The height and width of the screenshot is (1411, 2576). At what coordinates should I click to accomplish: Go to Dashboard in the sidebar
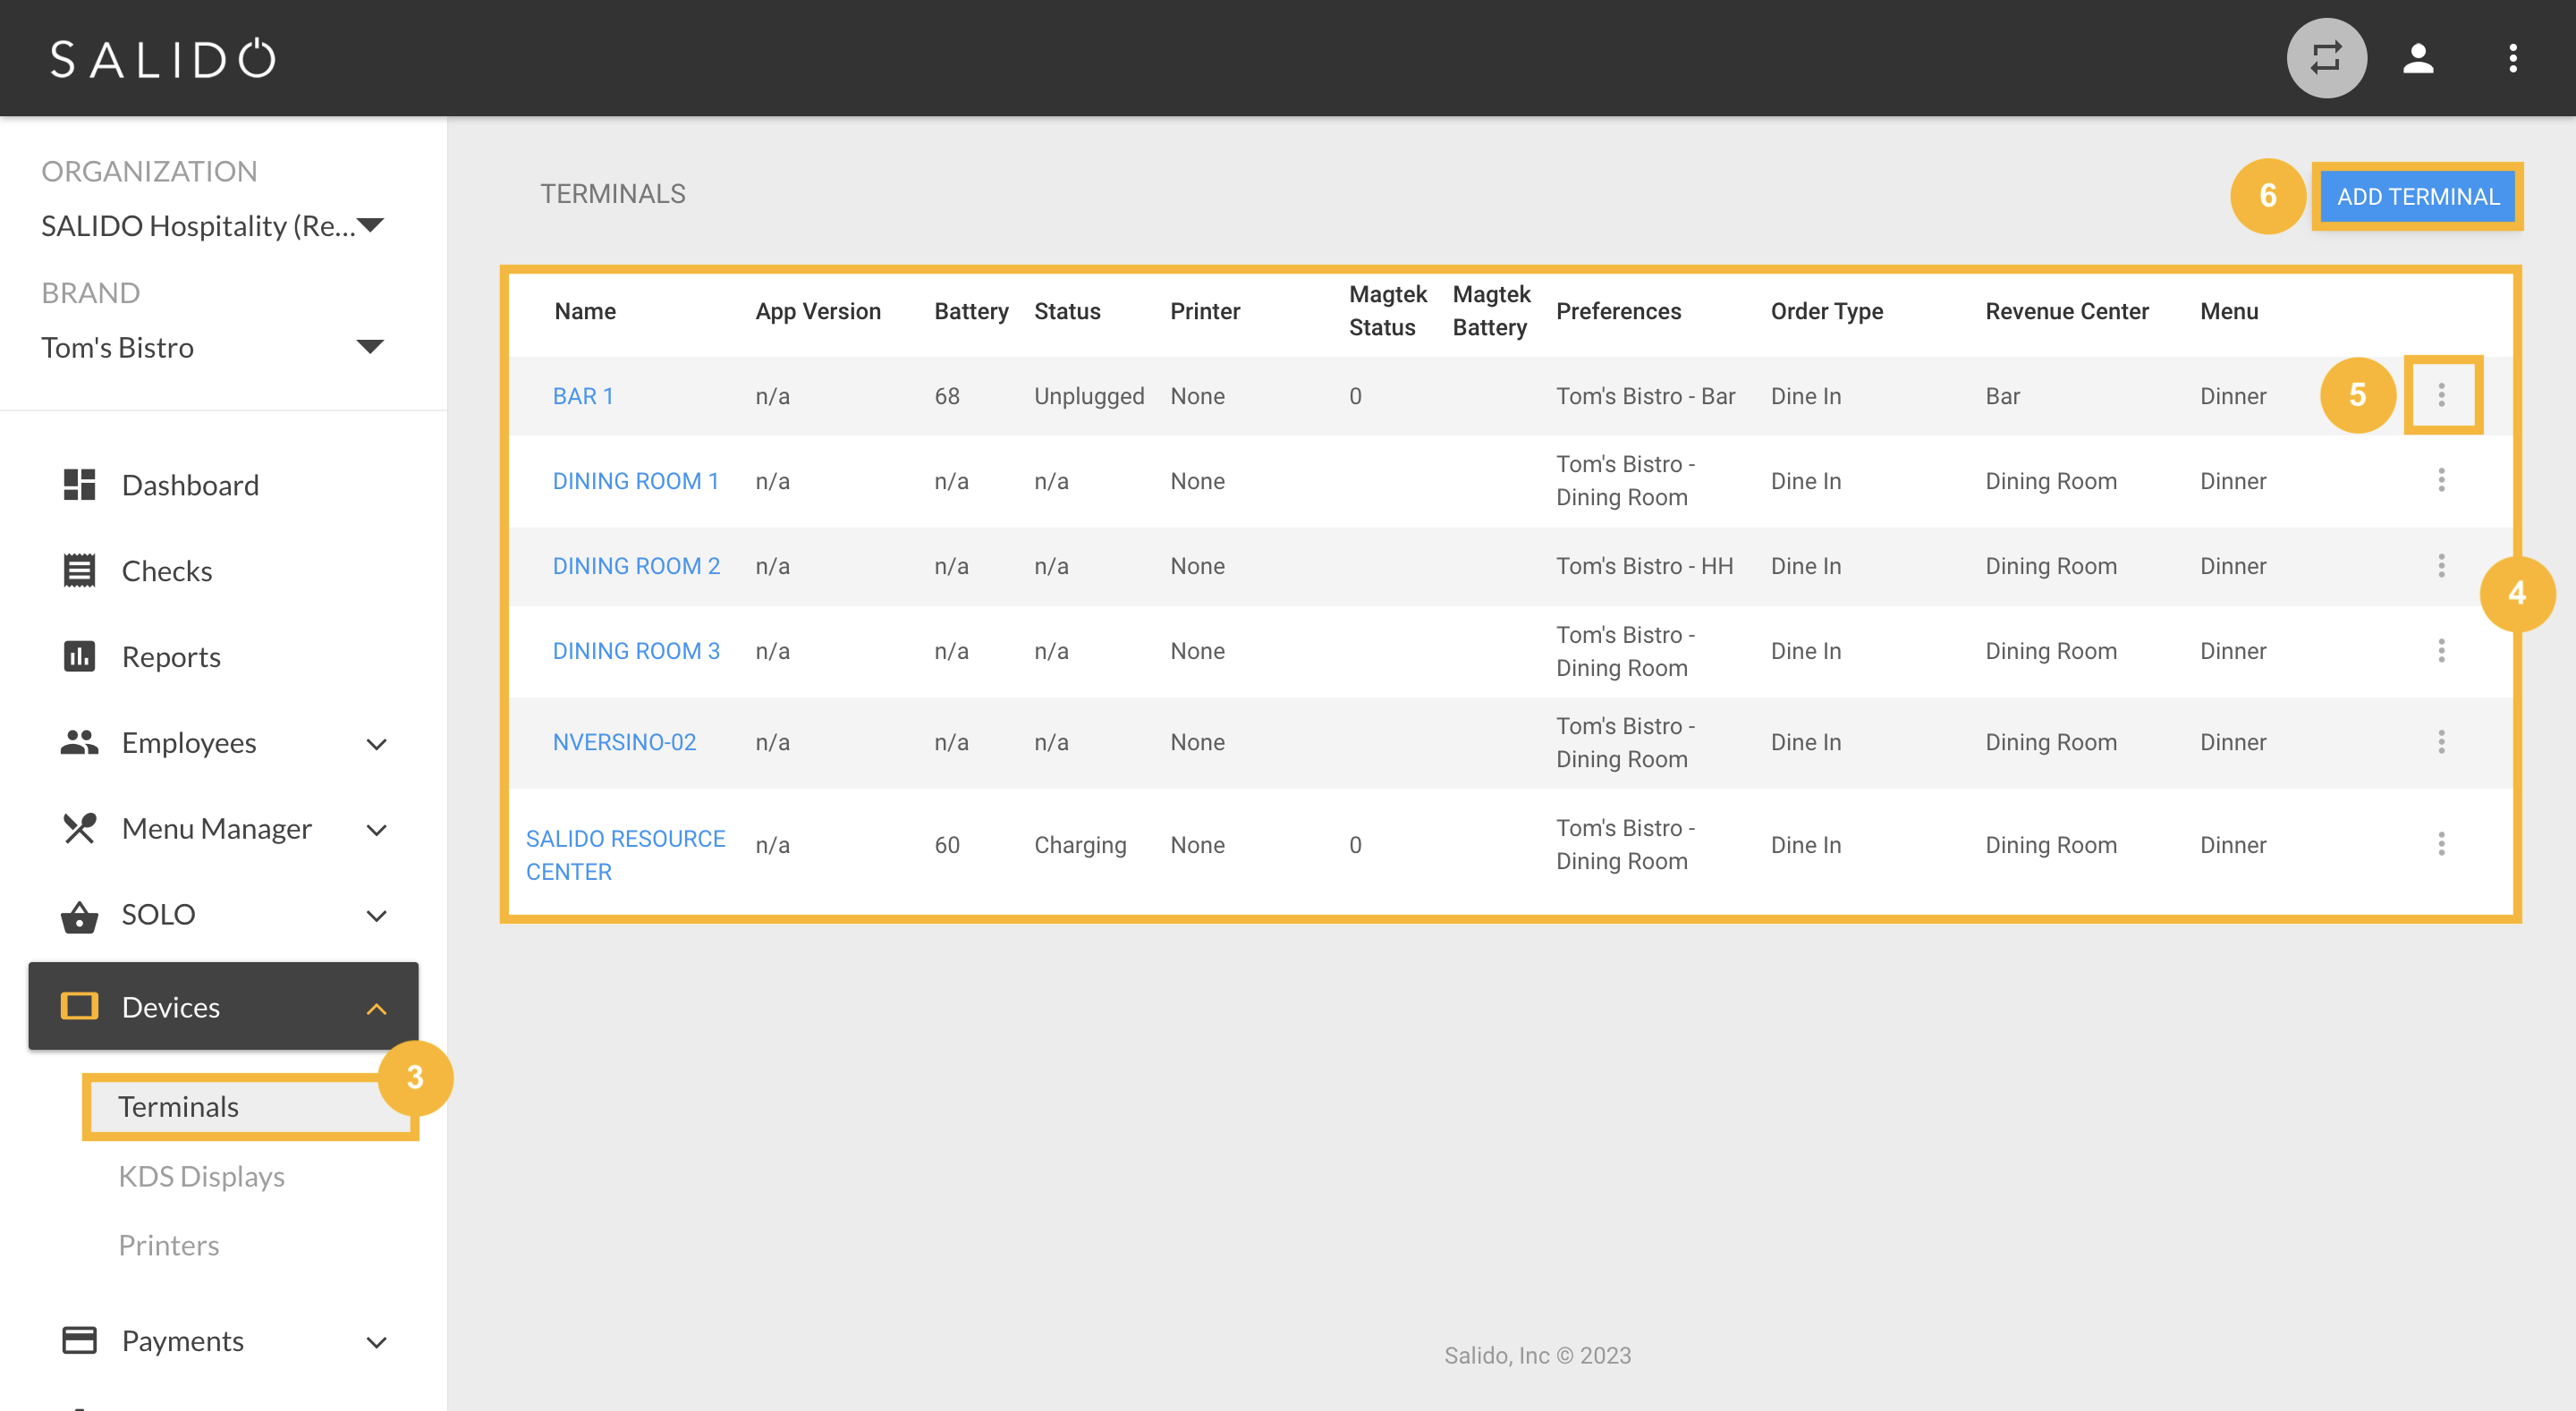click(190, 485)
